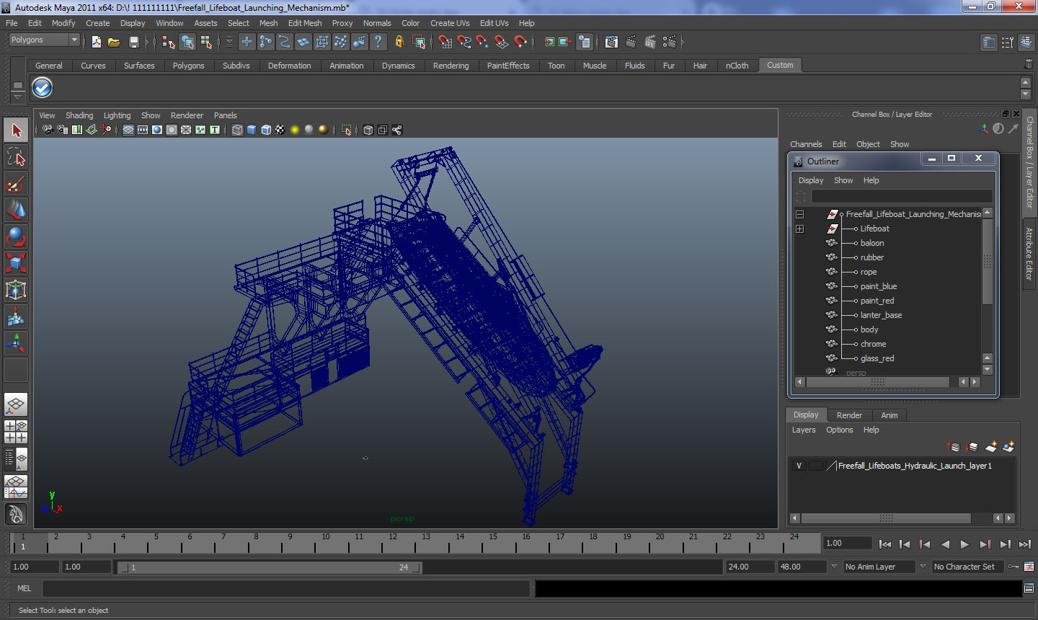Screen dimensions: 1038x620
Task: Click the MEL command input field
Action: click(x=286, y=589)
